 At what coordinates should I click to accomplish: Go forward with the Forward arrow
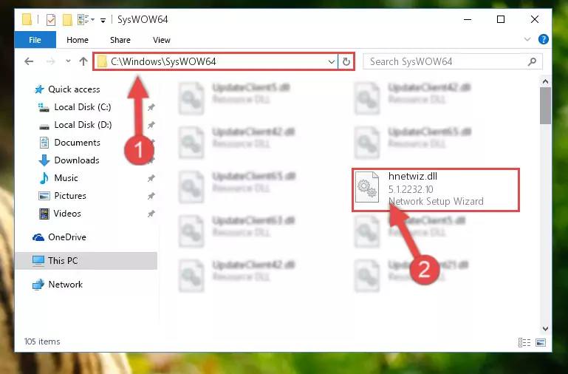[51, 61]
